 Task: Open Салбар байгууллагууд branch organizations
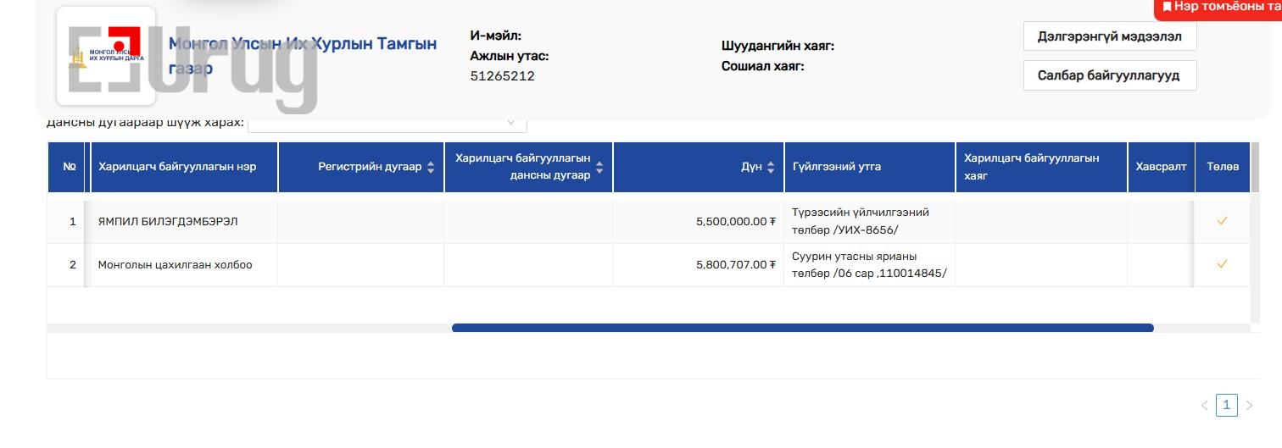[1109, 75]
